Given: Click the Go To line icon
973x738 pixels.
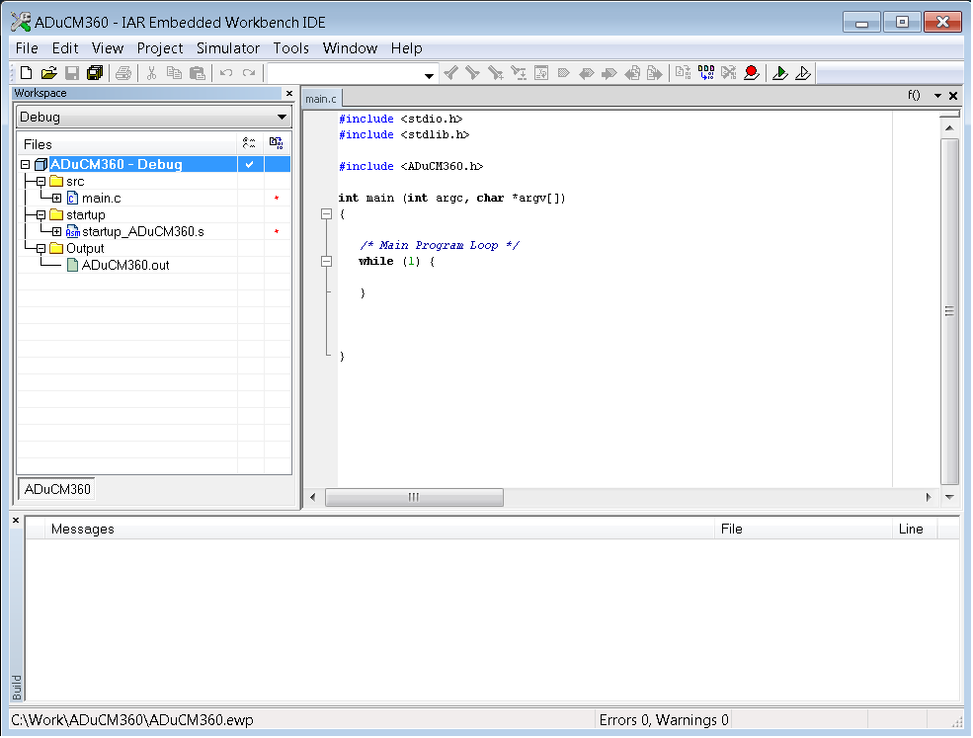Looking at the screenshot, I should 541,73.
